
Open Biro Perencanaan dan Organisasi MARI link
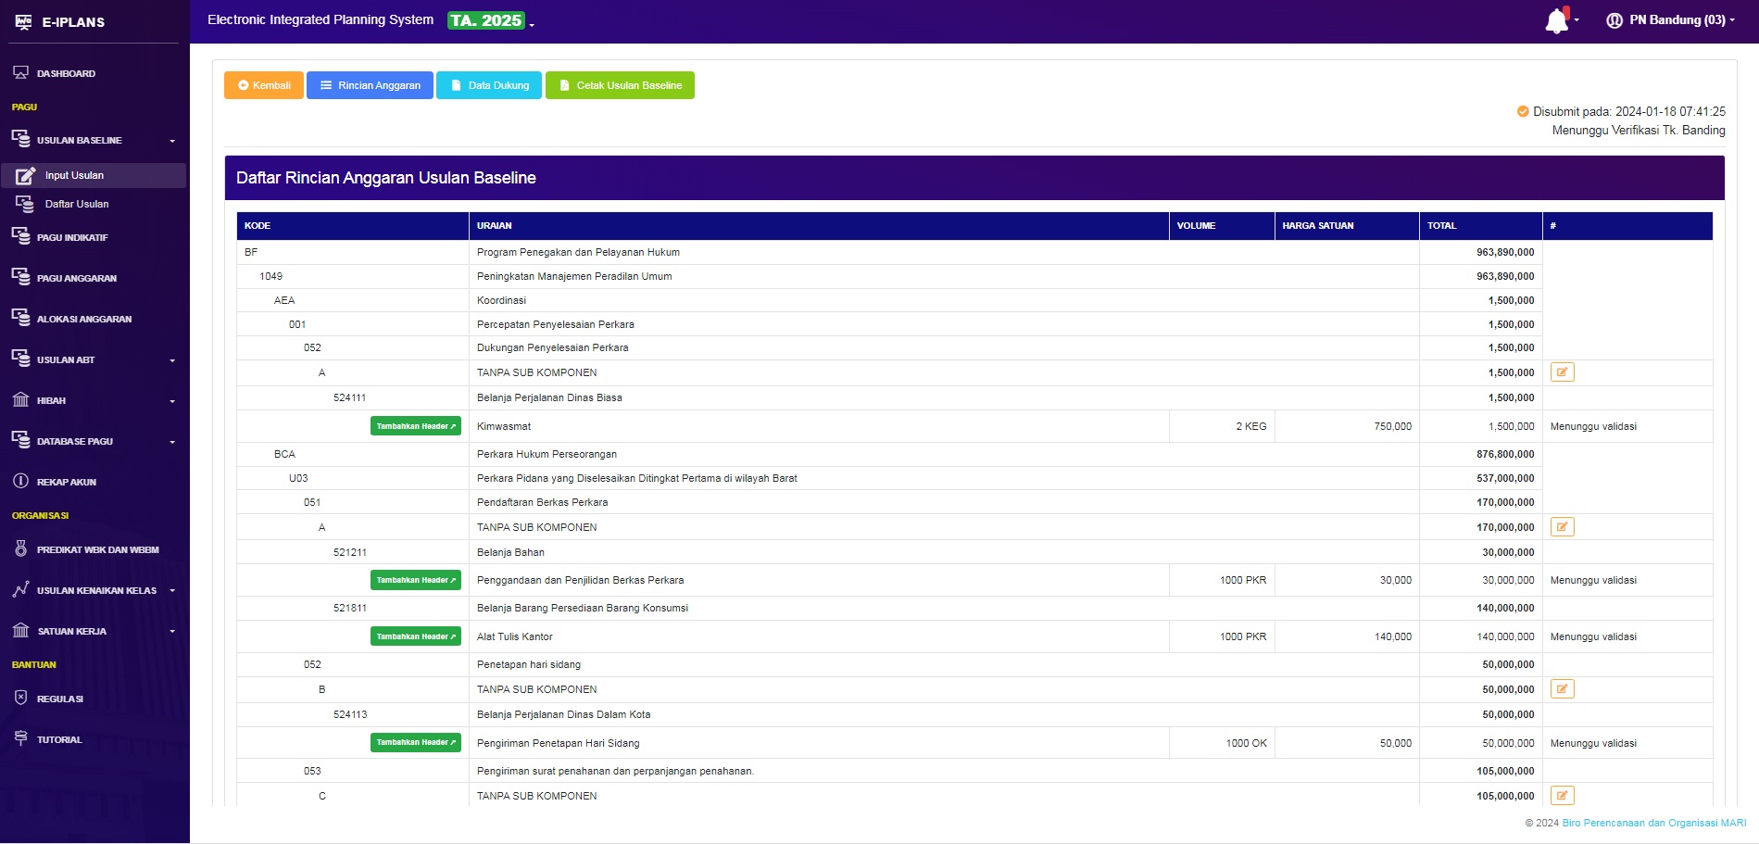tap(1653, 823)
